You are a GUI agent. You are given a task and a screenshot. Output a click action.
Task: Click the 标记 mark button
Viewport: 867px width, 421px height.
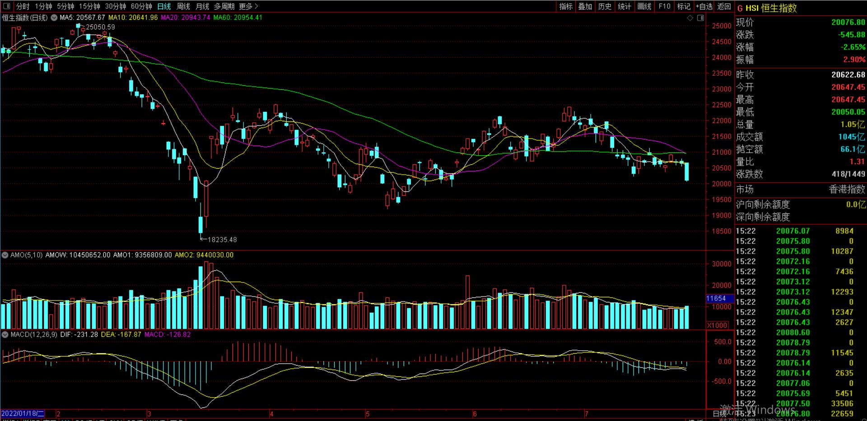click(x=684, y=6)
